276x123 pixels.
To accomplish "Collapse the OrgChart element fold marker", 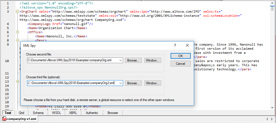I will (18, 12).
